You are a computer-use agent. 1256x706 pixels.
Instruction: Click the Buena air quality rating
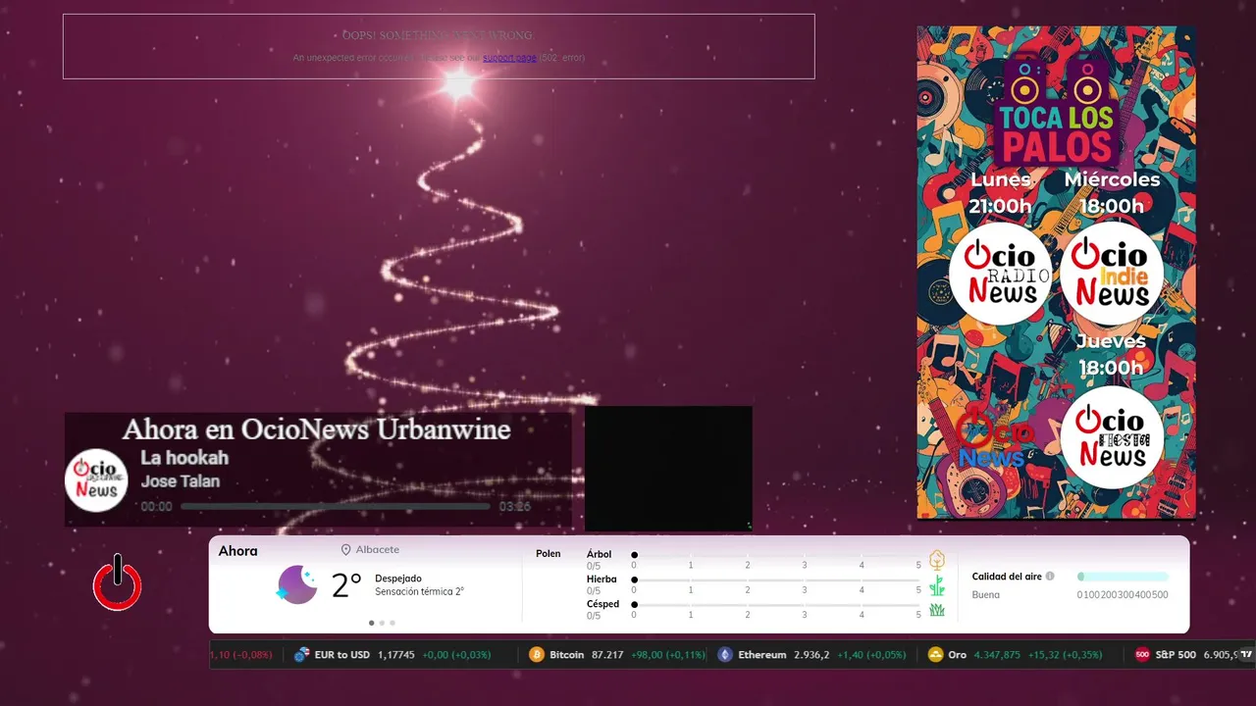pyautogui.click(x=986, y=594)
